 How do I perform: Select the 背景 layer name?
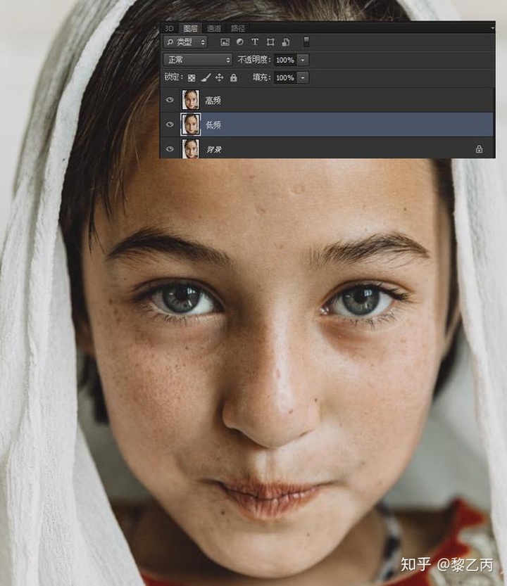coord(214,149)
